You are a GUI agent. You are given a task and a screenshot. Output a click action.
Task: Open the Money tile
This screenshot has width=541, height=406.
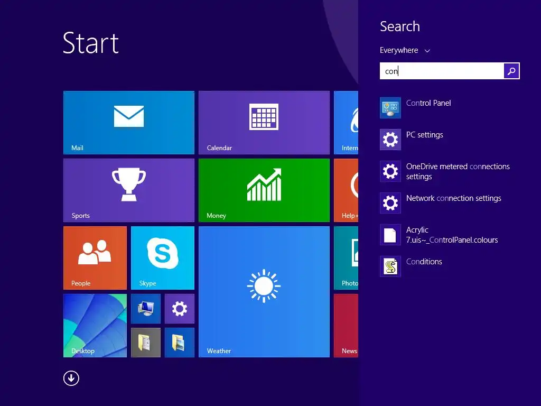point(264,190)
